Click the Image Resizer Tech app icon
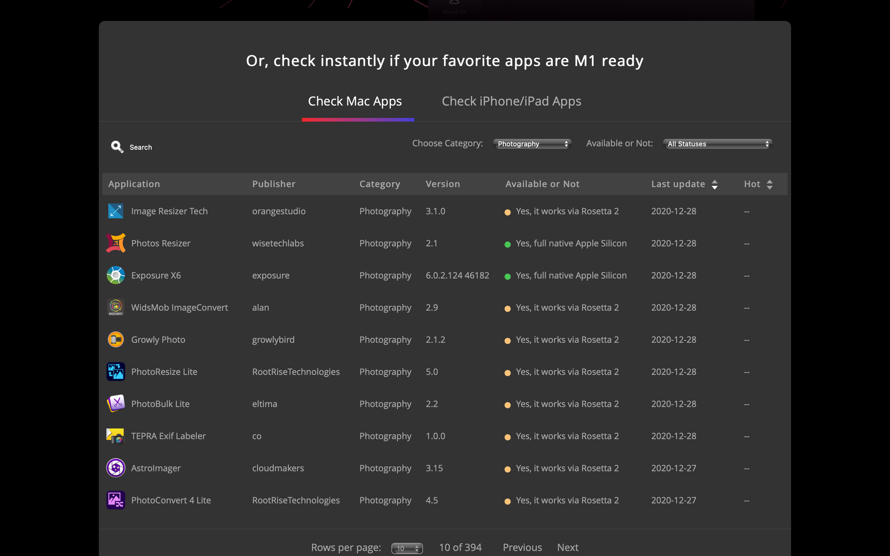Image resolution: width=890 pixels, height=556 pixels. pos(116,211)
